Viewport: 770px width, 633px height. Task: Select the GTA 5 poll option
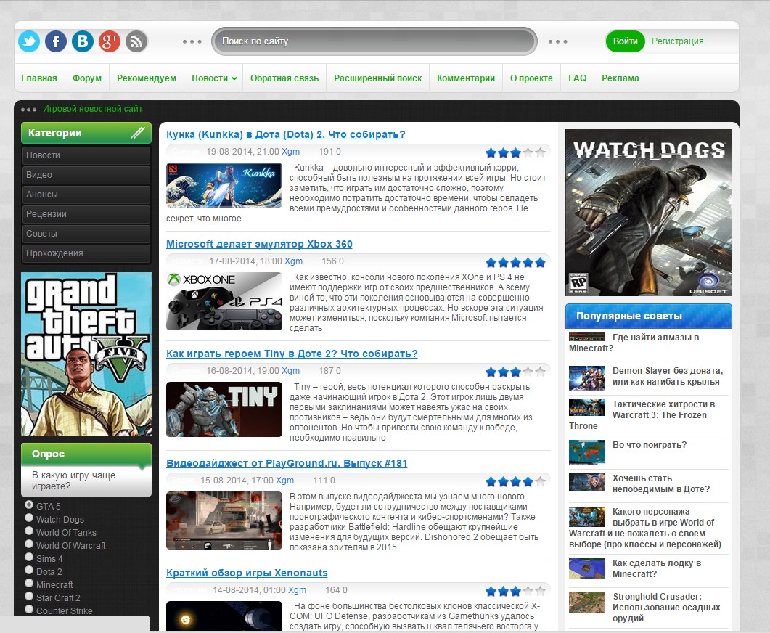pos(29,505)
